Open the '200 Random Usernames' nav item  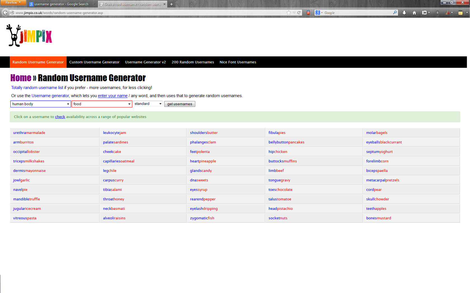coord(193,62)
